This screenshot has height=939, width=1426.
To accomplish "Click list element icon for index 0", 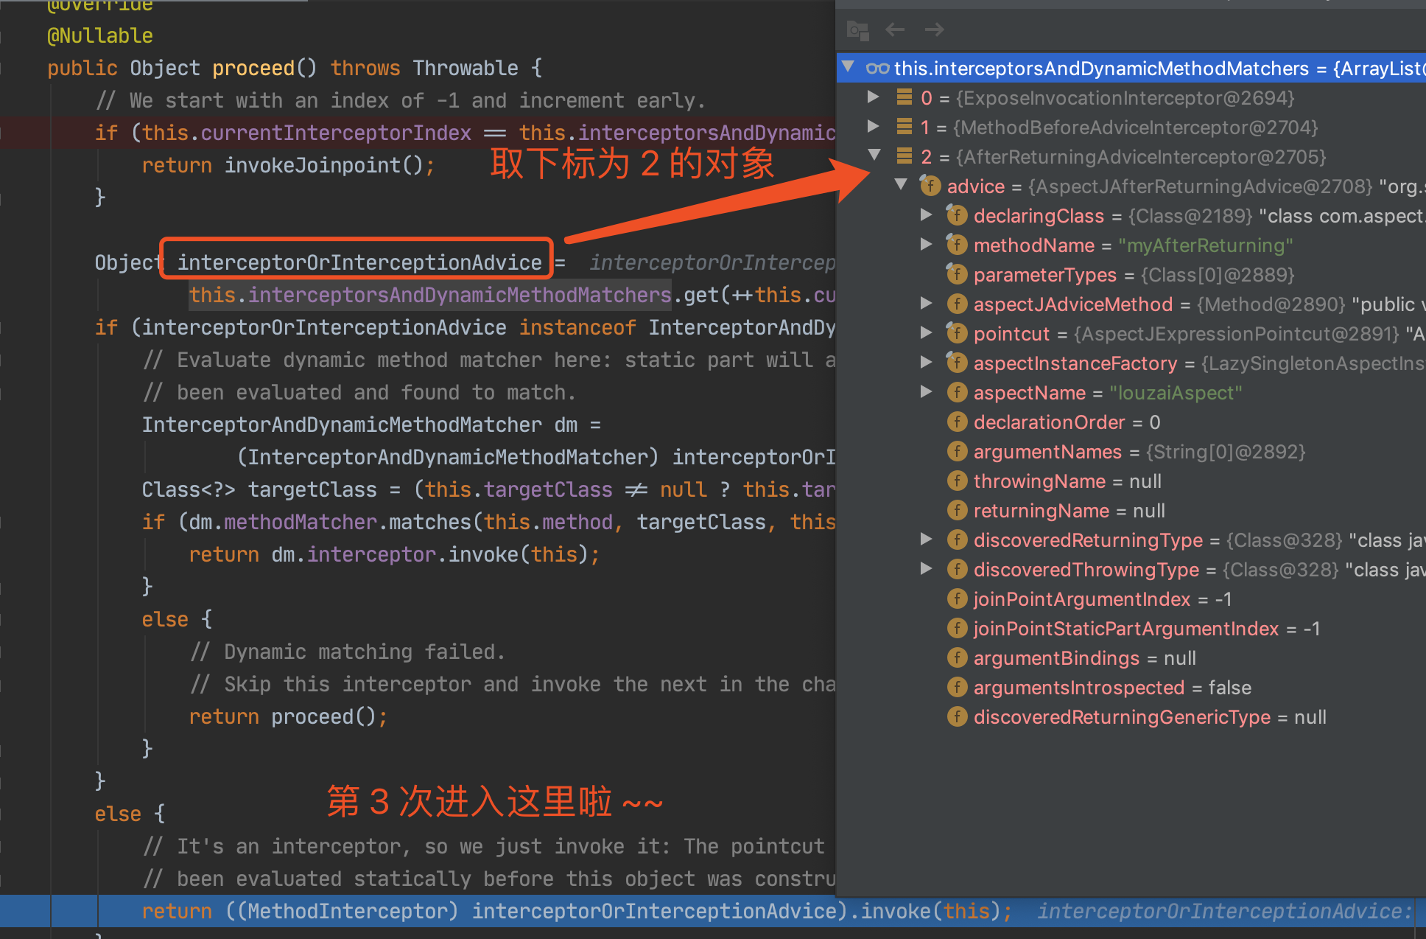I will (905, 97).
